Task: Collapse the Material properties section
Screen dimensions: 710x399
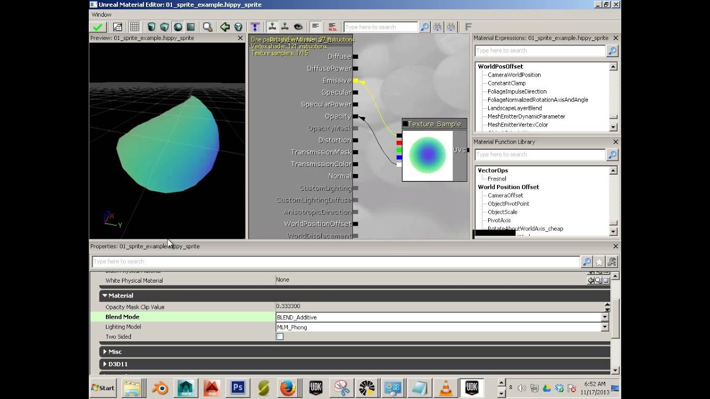Action: point(104,295)
